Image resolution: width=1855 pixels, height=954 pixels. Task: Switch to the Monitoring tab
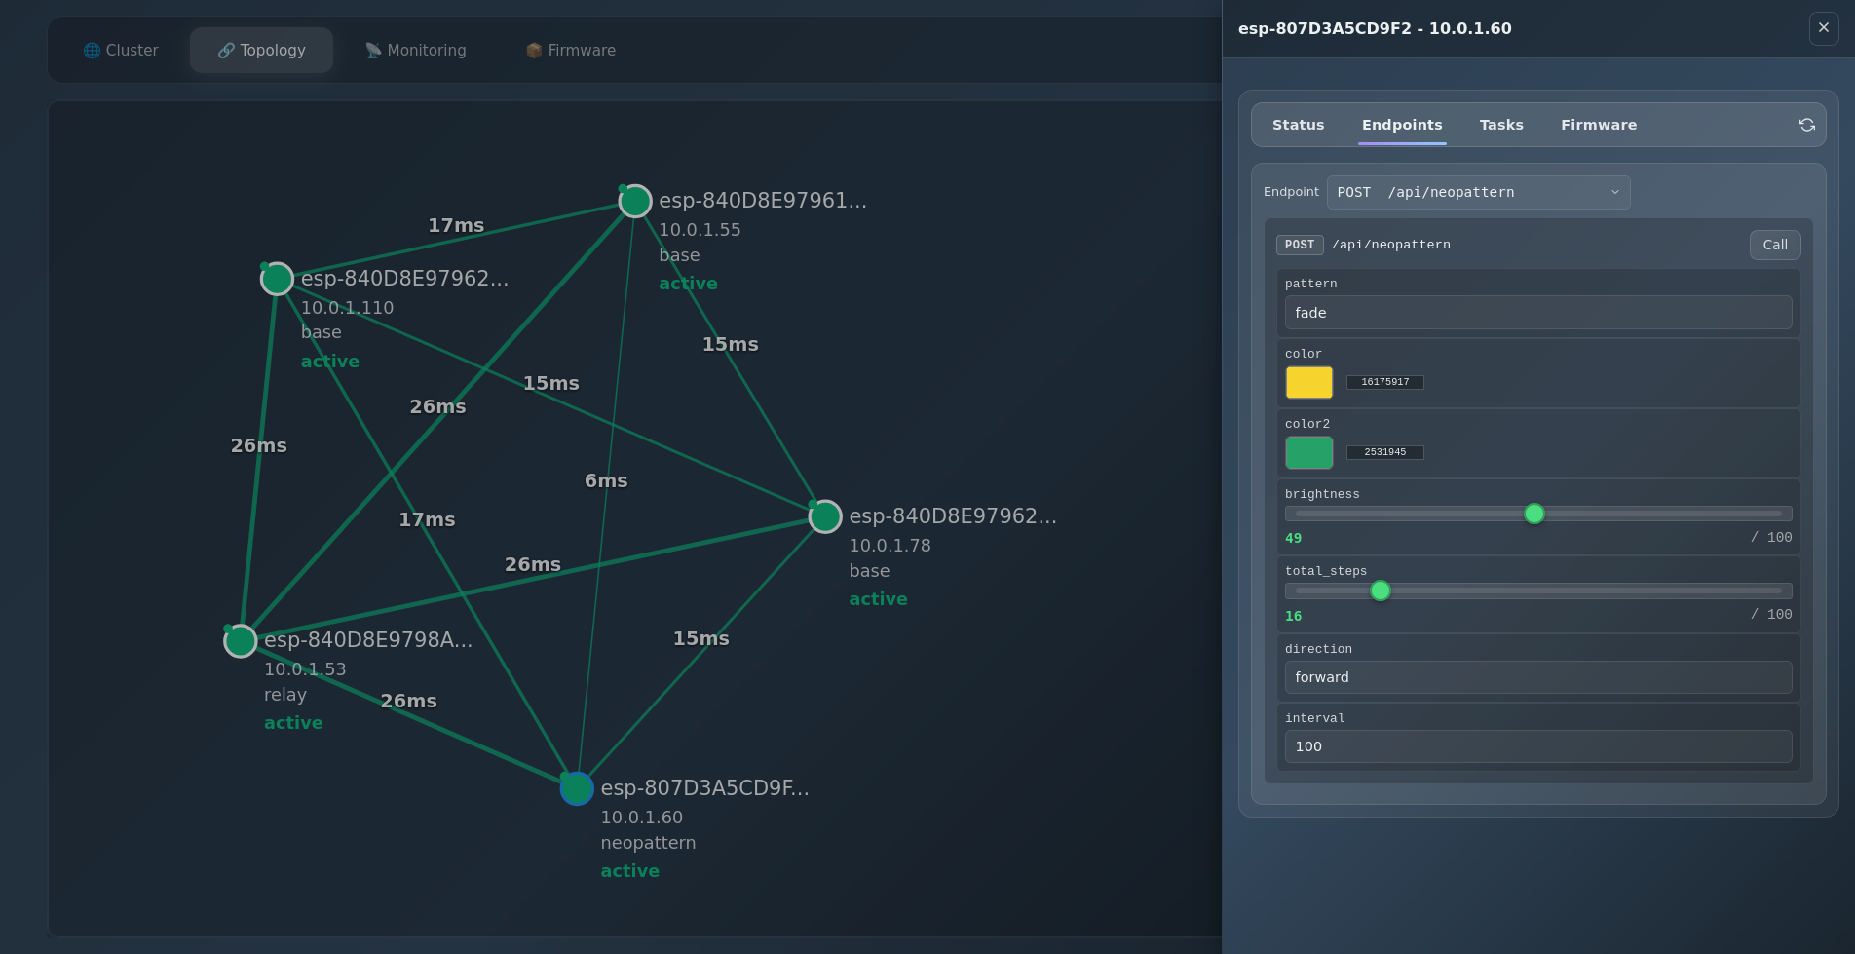(416, 51)
